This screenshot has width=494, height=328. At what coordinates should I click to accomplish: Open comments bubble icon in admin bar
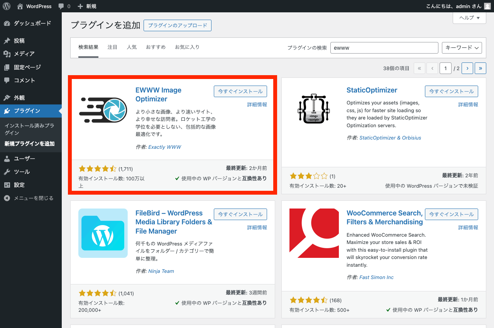pos(61,6)
